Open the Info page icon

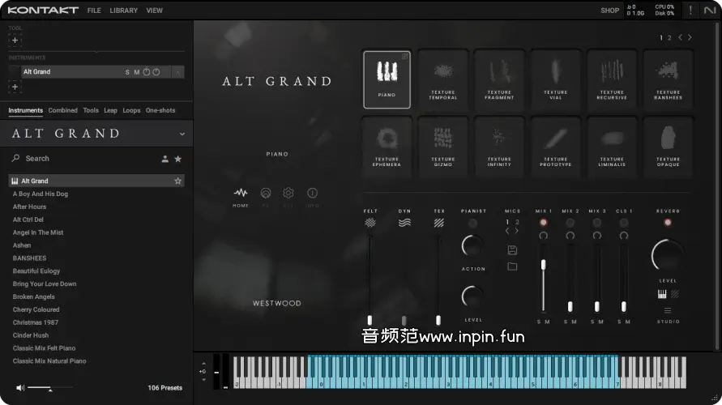pyautogui.click(x=312, y=193)
